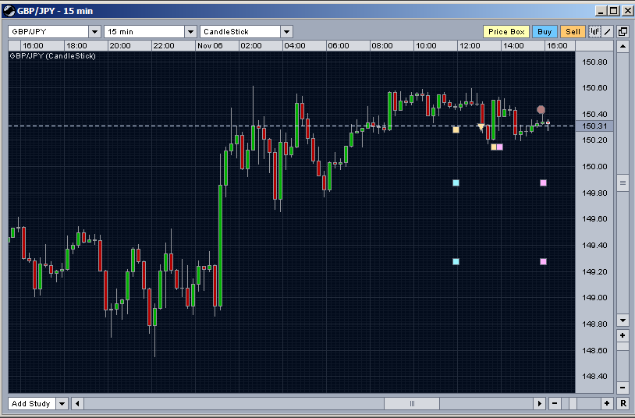Click the application icon in title bar
The height and width of the screenshot is (418, 635).
pos(9,11)
